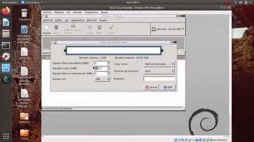Open the Editar menu in GParted
Image resolution: width=254 pixels, height=142 pixels.
point(59,20)
